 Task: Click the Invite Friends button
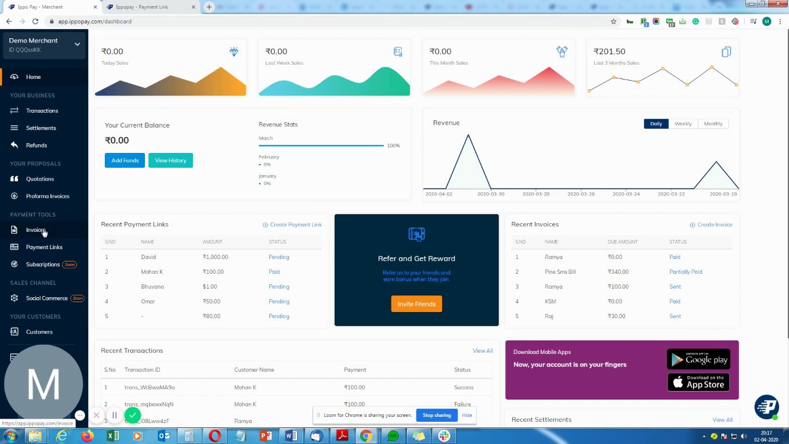pyautogui.click(x=416, y=304)
